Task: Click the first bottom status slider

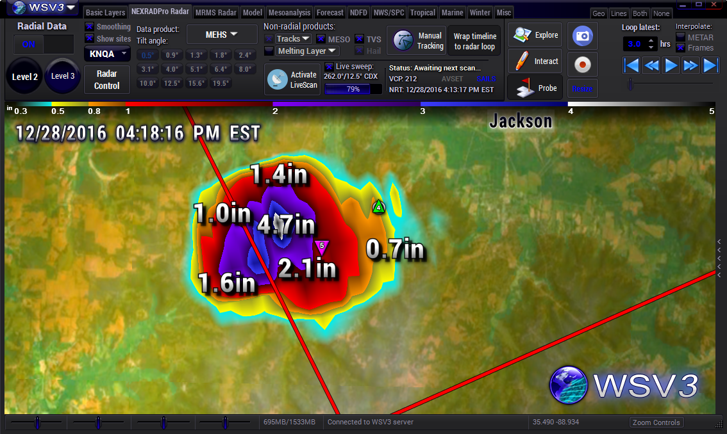Action: coord(37,422)
